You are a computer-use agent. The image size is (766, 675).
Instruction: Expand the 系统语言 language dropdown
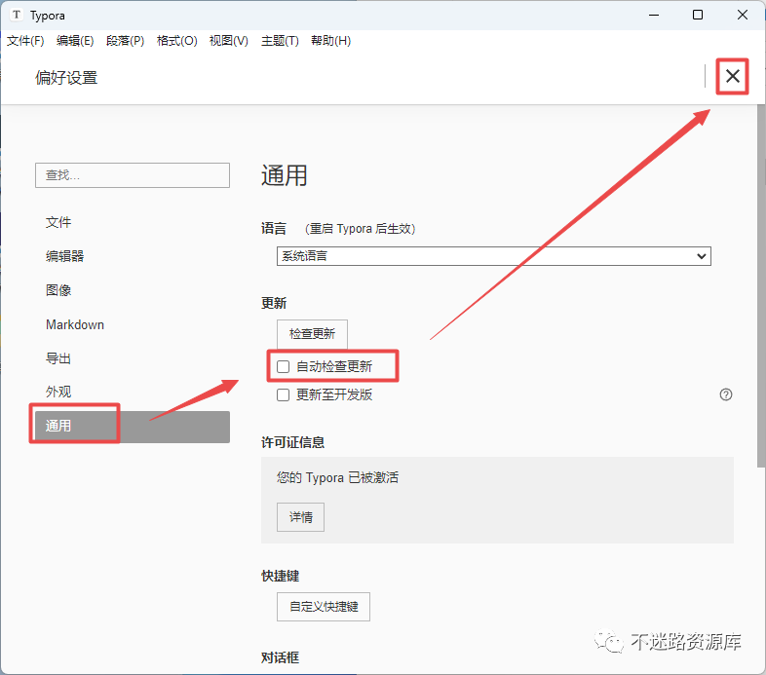pyautogui.click(x=494, y=256)
